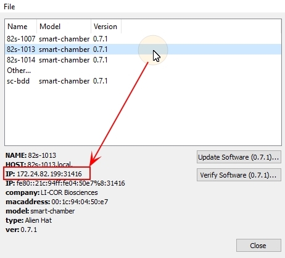Click Update Software (0.7.1)... button

click(x=239, y=157)
